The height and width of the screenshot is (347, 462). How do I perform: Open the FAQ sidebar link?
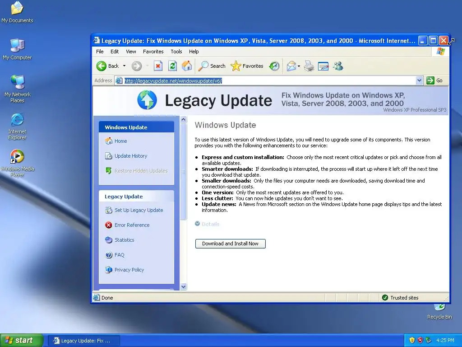(x=119, y=255)
